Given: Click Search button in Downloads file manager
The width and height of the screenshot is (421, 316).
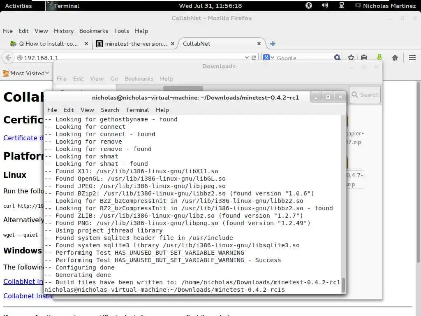Looking at the screenshot, I should (365, 95).
